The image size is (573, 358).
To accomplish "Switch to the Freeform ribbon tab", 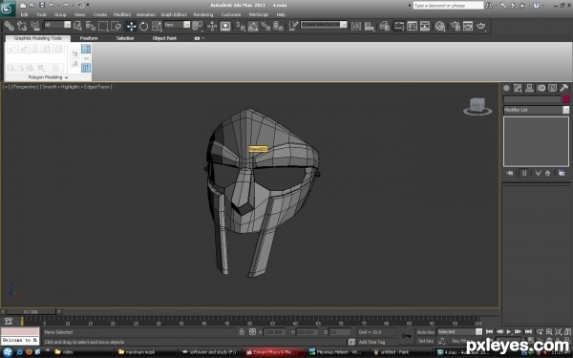I will 89,38.
